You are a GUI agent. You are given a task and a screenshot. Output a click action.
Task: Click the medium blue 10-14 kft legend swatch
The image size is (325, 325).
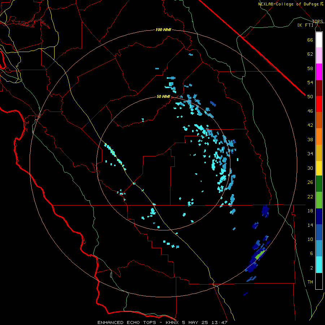point(319,232)
